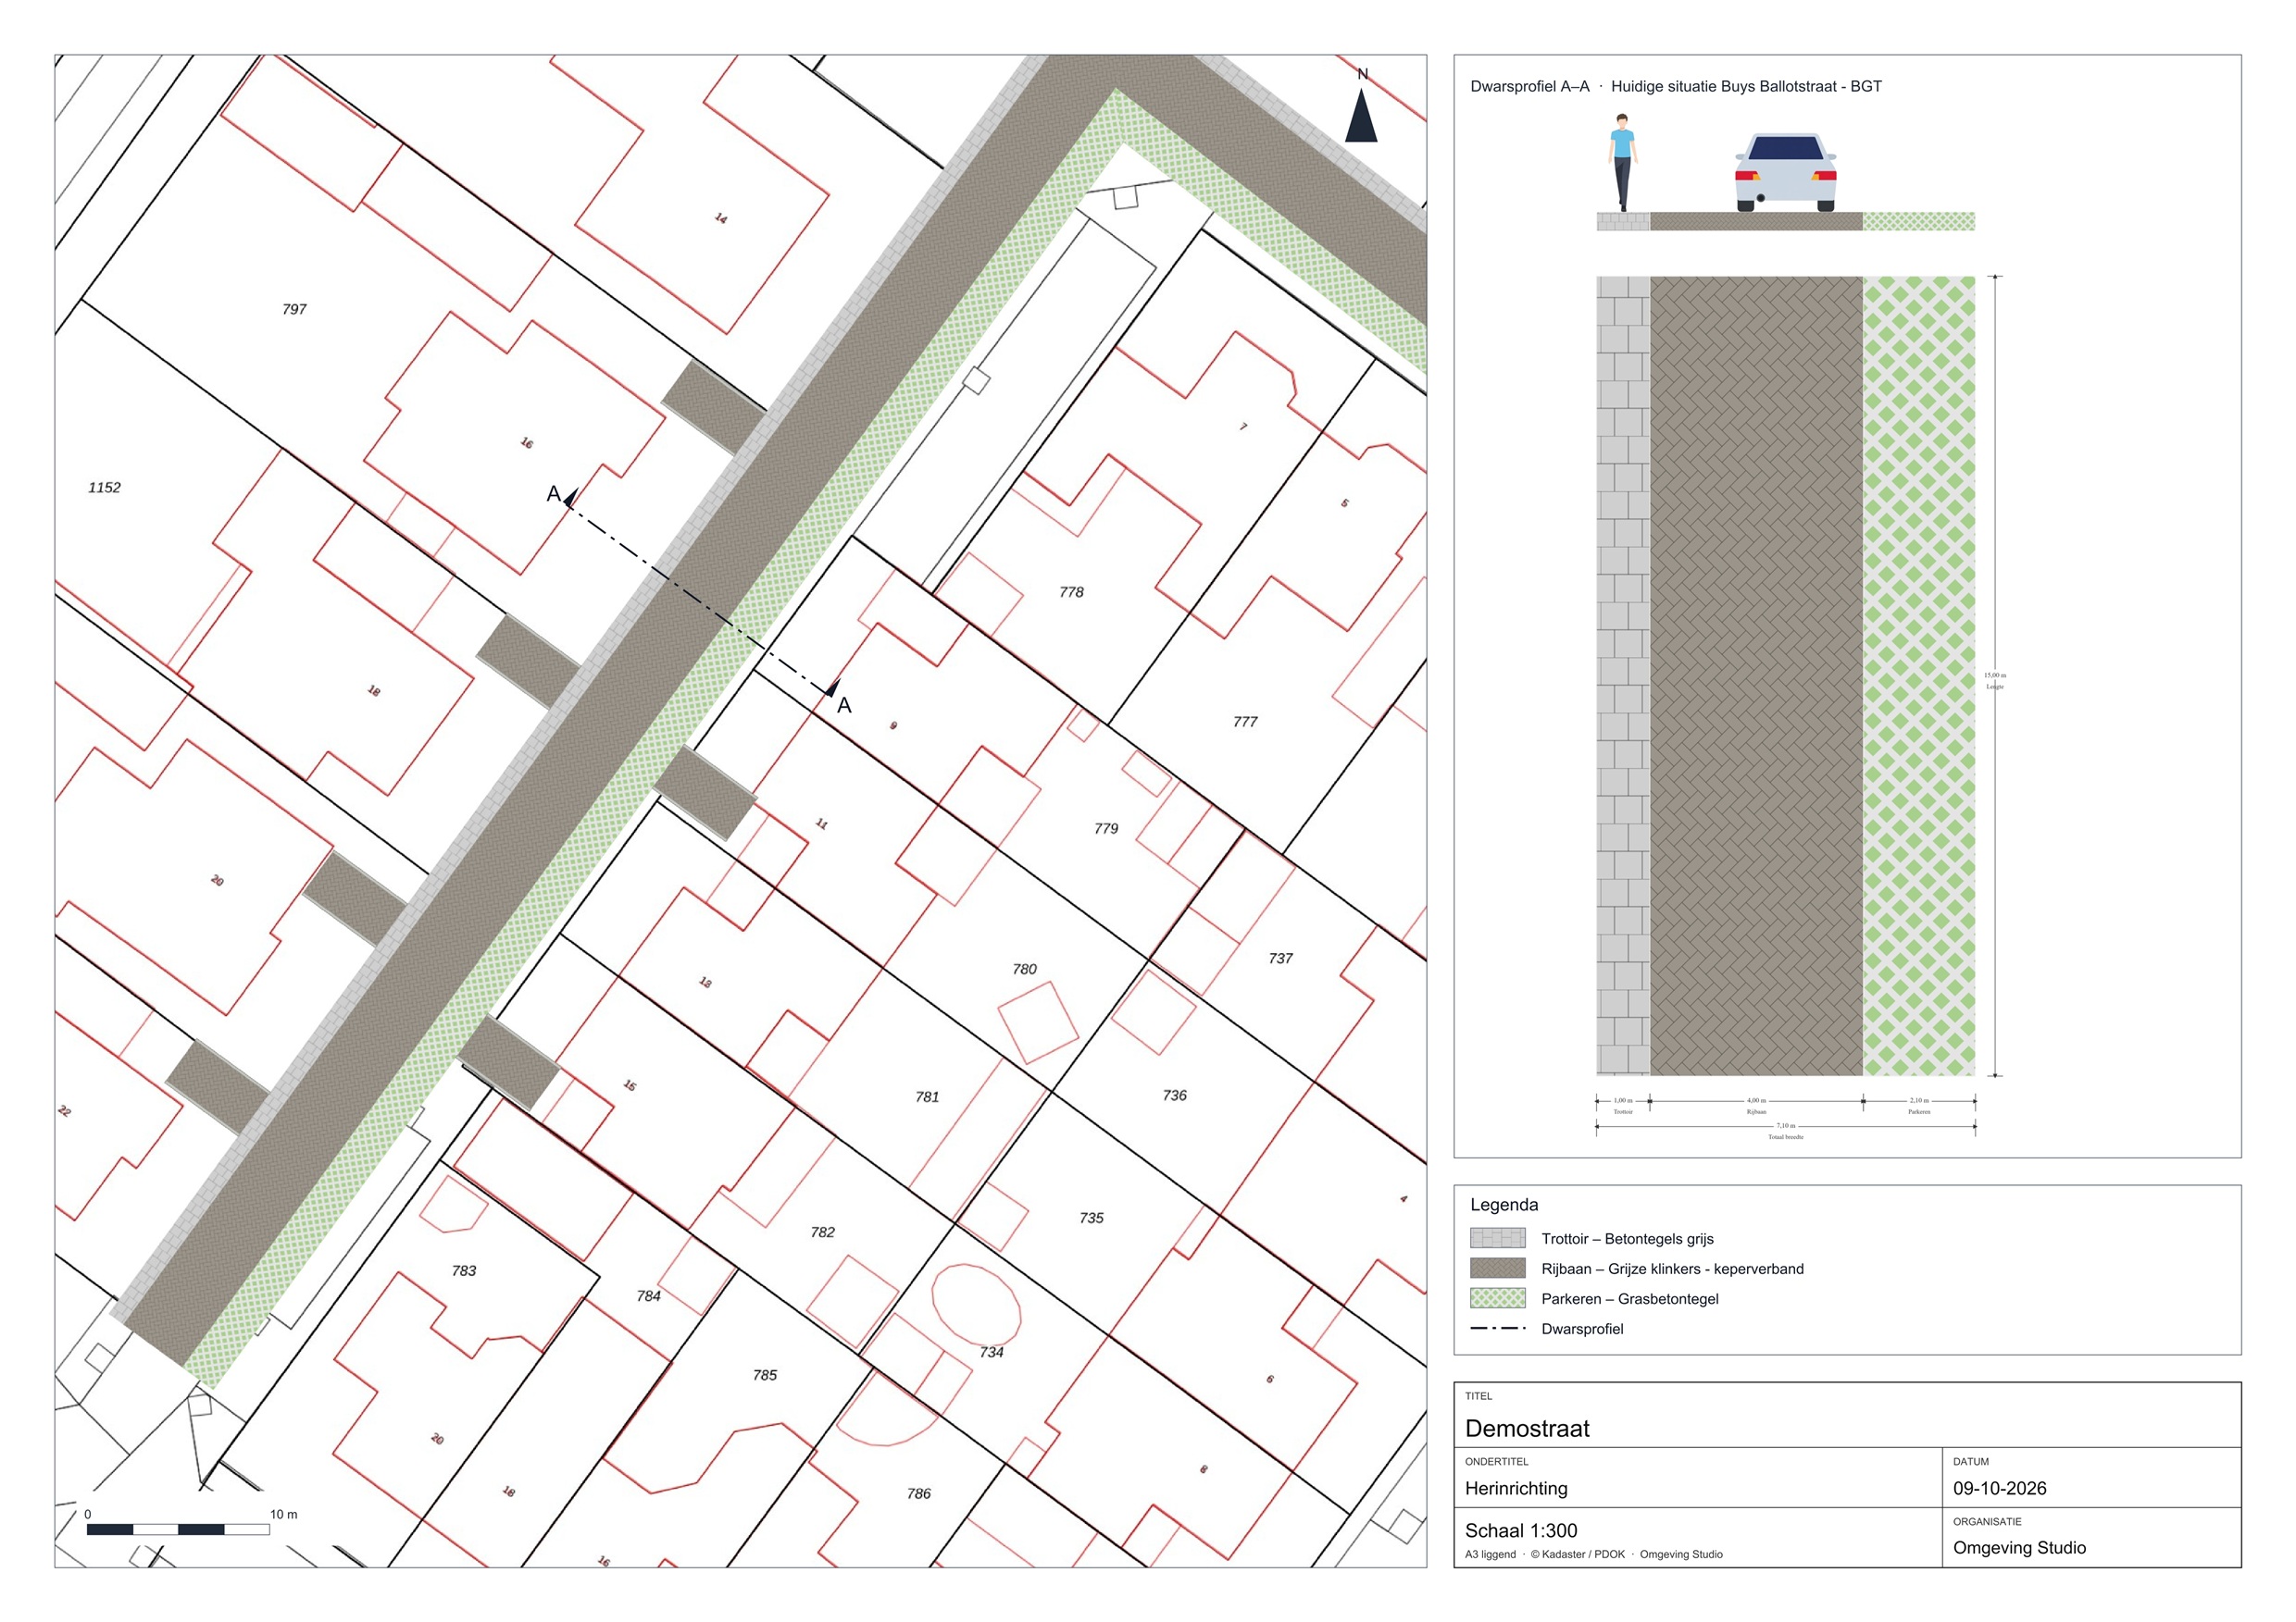The image size is (2296, 1622).
Task: Click parcel number 780
Action: click(x=1024, y=970)
